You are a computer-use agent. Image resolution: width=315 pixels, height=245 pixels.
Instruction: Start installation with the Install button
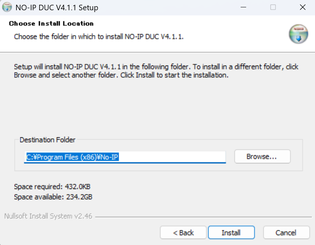[231, 233]
